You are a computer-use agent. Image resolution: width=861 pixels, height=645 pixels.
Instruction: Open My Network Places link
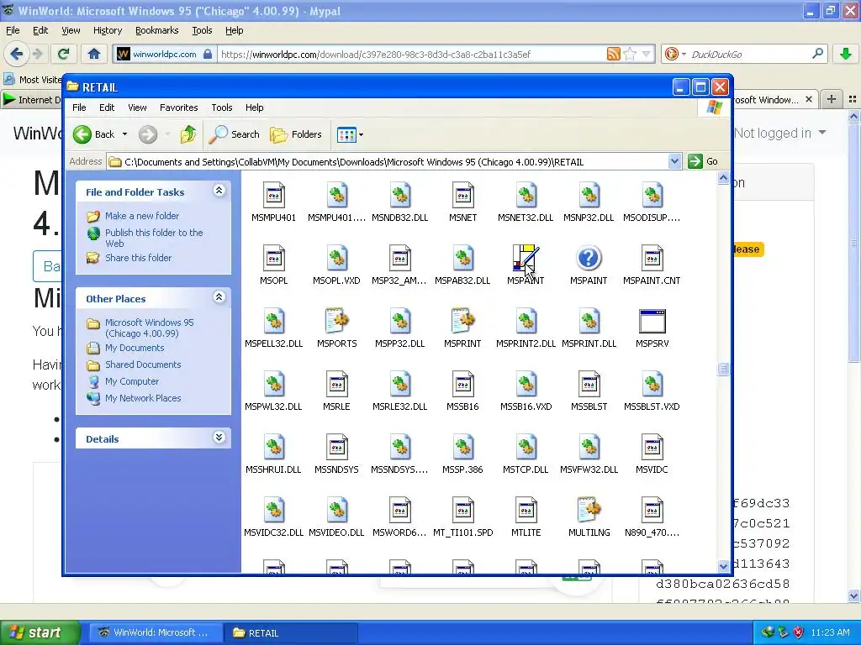pyautogui.click(x=143, y=398)
